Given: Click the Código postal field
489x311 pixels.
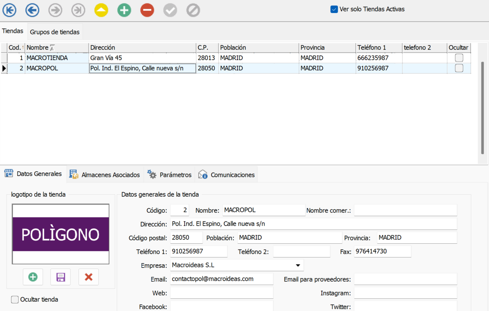Looking at the screenshot, I should pos(186,238).
